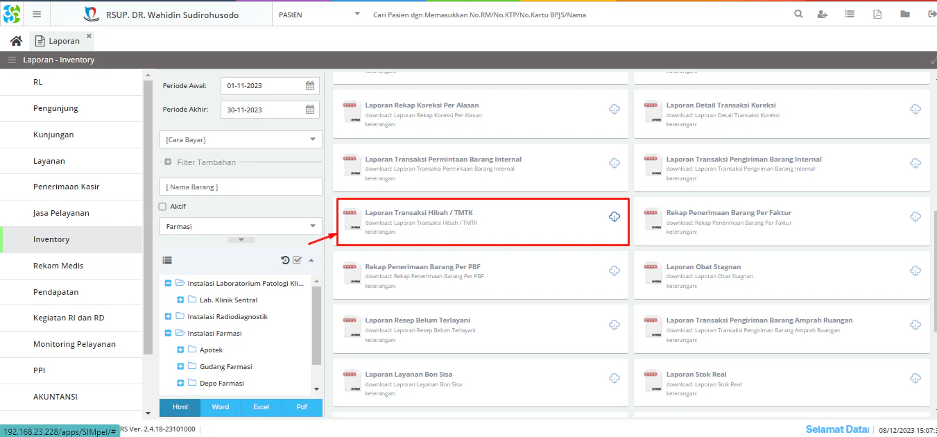Collapse Instalasi Farmasi node
Image resolution: width=937 pixels, height=437 pixels.
tap(169, 333)
